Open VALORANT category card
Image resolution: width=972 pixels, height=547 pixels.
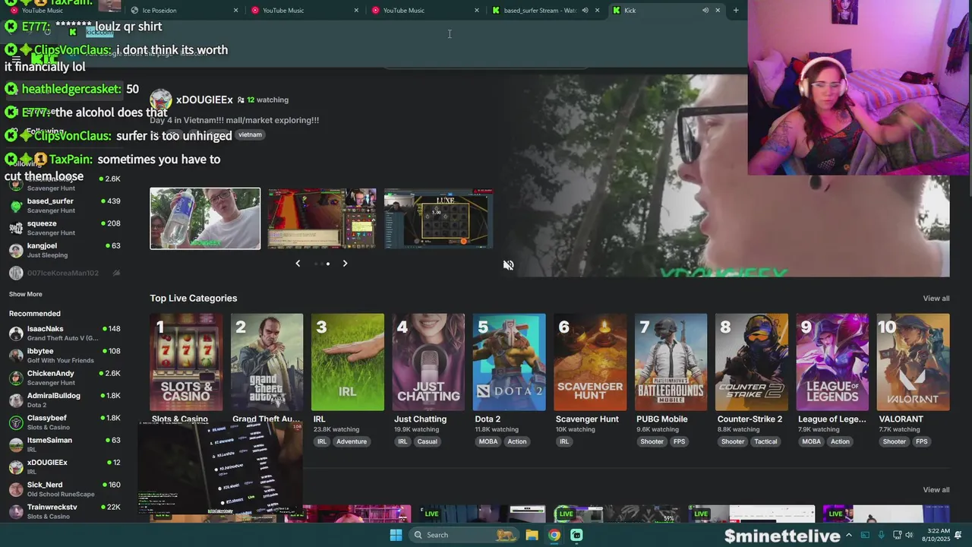pos(913,362)
